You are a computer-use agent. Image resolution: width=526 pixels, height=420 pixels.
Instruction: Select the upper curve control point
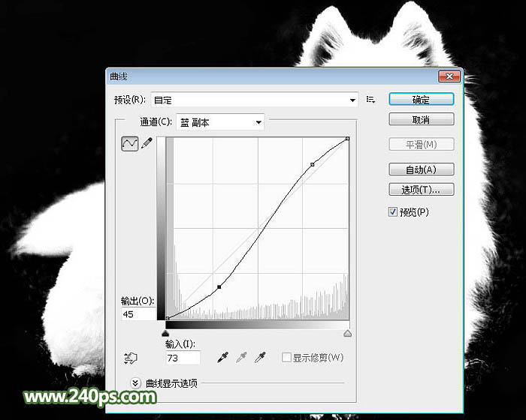(x=313, y=164)
